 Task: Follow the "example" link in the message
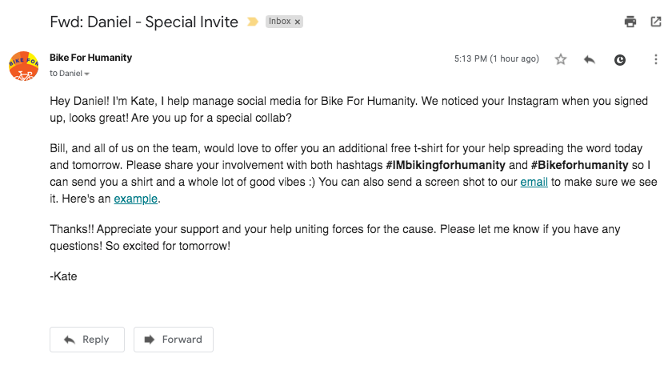[136, 199]
